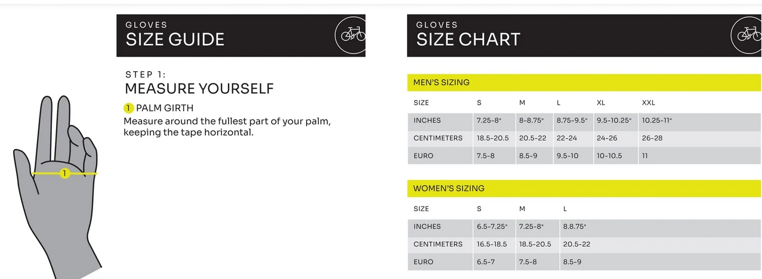The image size is (762, 279).
Task: Click the yellow 1 bullet beside Palm Girth
Action: pyautogui.click(x=128, y=108)
